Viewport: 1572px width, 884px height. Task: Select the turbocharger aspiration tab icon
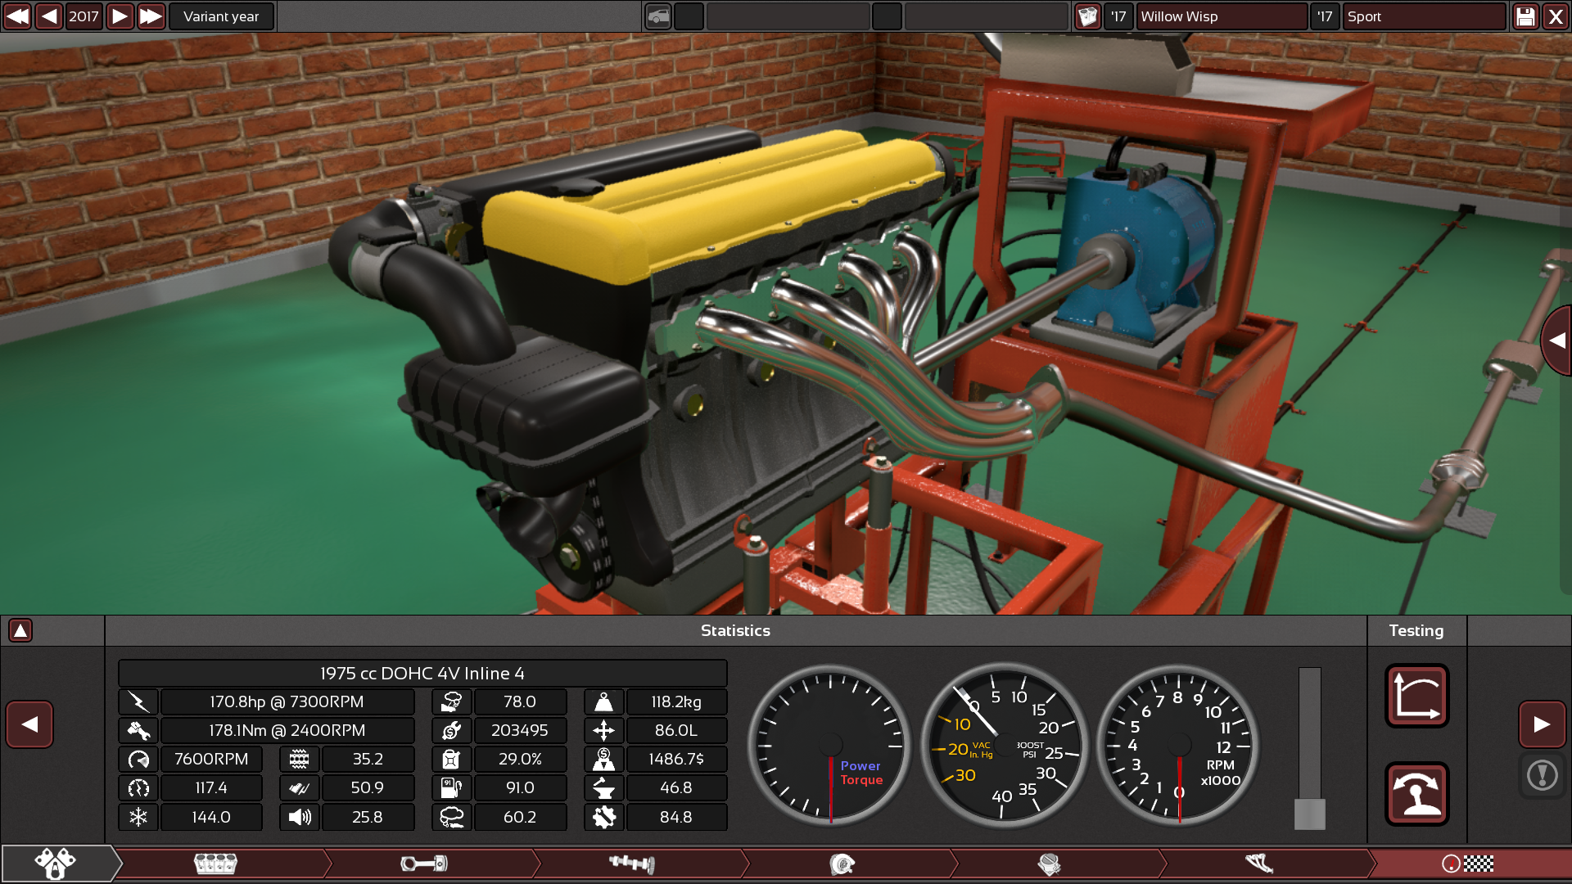tap(842, 864)
